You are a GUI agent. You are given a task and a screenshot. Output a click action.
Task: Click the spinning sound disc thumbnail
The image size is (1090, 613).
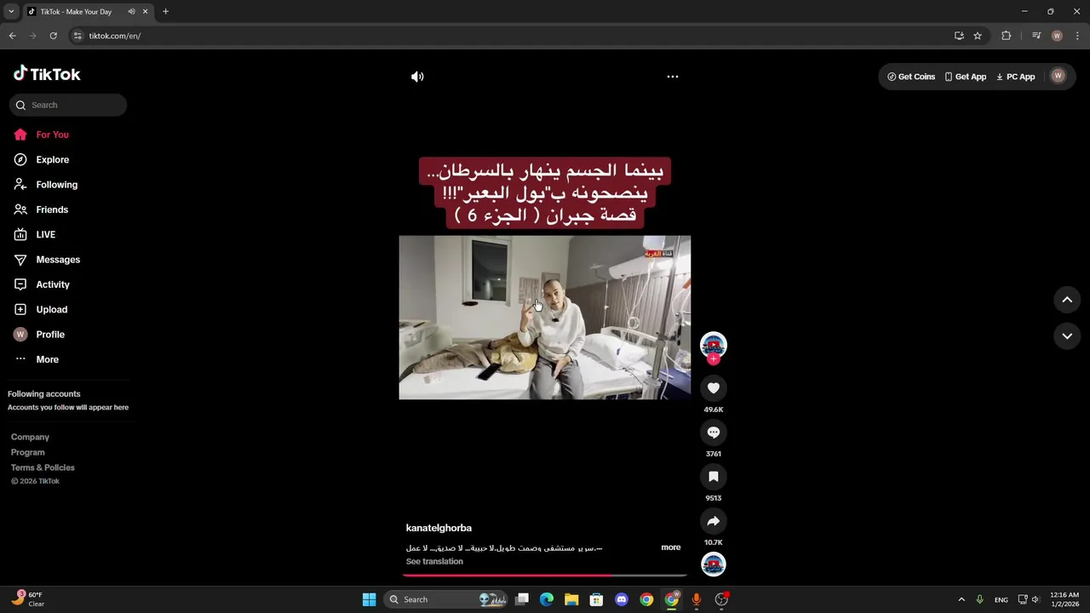[714, 564]
